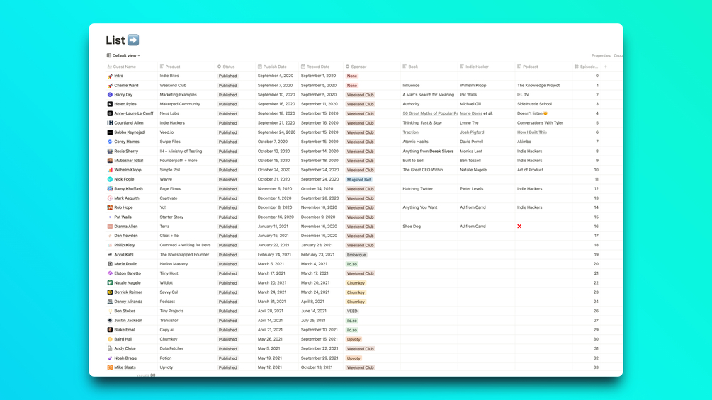Open the Dan Rowden guest row
712x400 pixels.
pos(126,236)
